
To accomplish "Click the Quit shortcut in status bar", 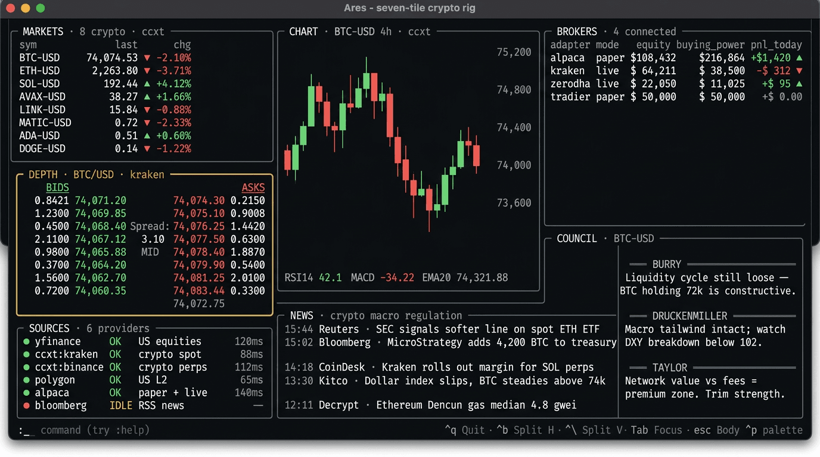I will (x=465, y=430).
